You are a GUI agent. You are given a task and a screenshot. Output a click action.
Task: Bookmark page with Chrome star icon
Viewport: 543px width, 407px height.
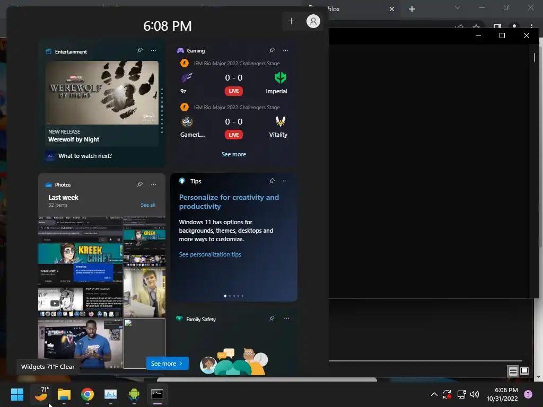(476, 26)
